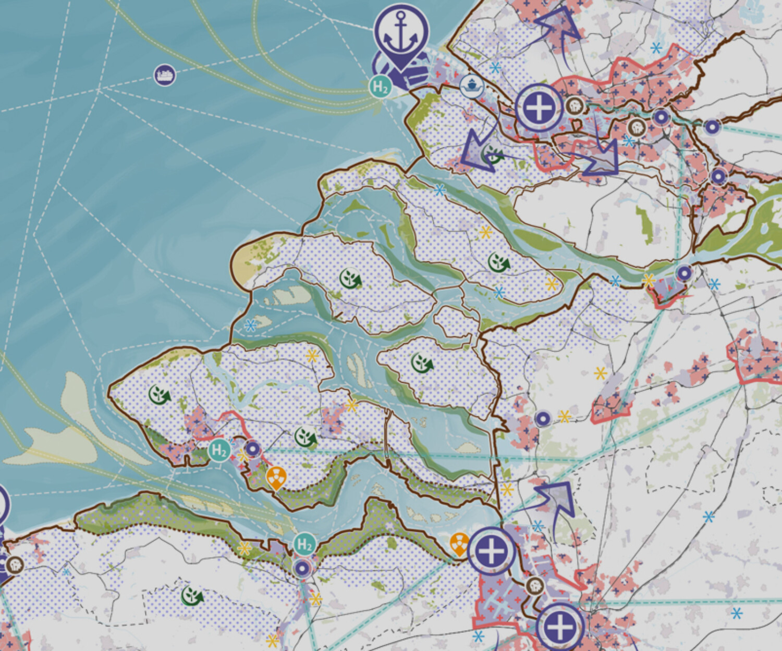This screenshot has width=782, height=651.
Task: Select the orange radiation pin below western H2 icon
Action: pyautogui.click(x=275, y=477)
